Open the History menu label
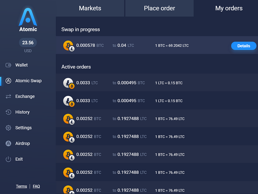The image size is (258, 194). pyautogui.click(x=22, y=112)
